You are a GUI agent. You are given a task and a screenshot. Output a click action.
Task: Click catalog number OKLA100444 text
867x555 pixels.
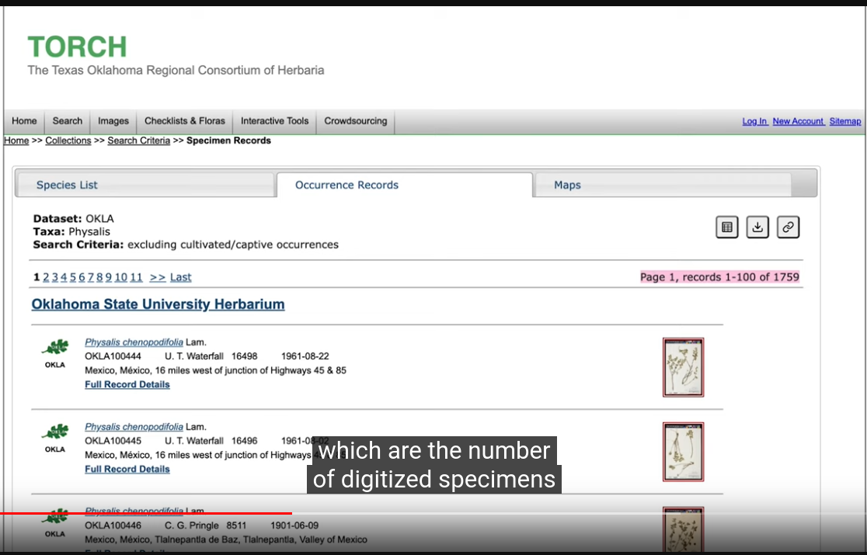pyautogui.click(x=113, y=356)
